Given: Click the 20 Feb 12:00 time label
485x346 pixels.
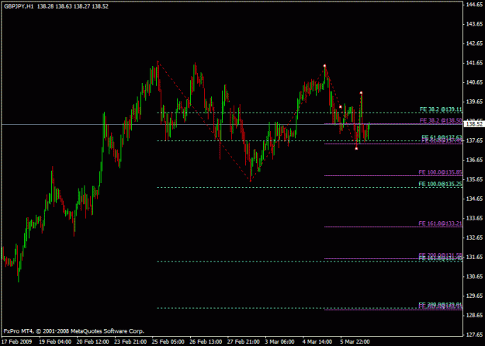Looking at the screenshot, I should point(92,341).
